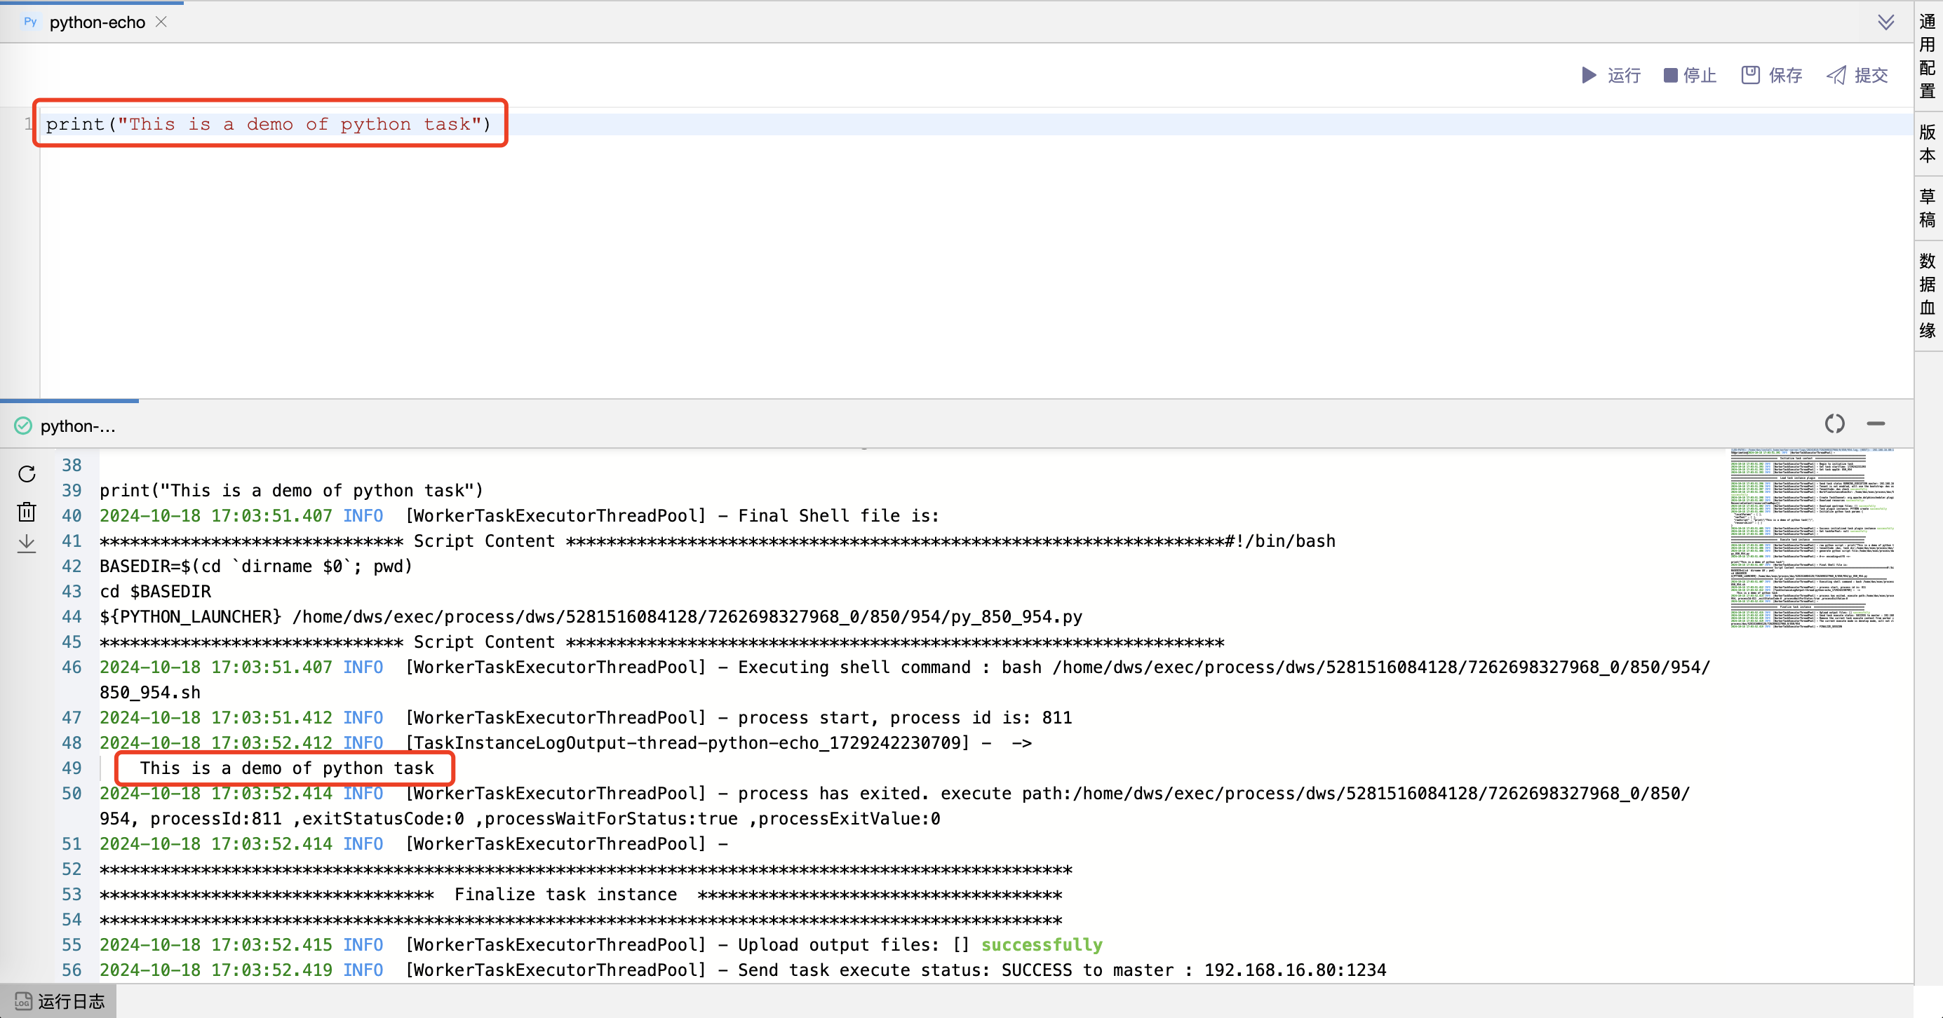Screen dimensions: 1943x1018
Task: Click the delete/trash icon in log panel
Action: pyautogui.click(x=27, y=513)
